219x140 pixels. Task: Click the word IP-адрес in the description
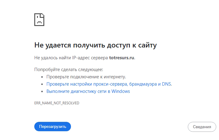pos(81,58)
